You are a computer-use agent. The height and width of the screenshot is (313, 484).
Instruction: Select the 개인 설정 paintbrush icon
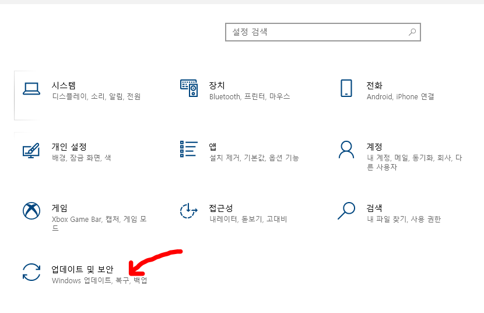31,151
